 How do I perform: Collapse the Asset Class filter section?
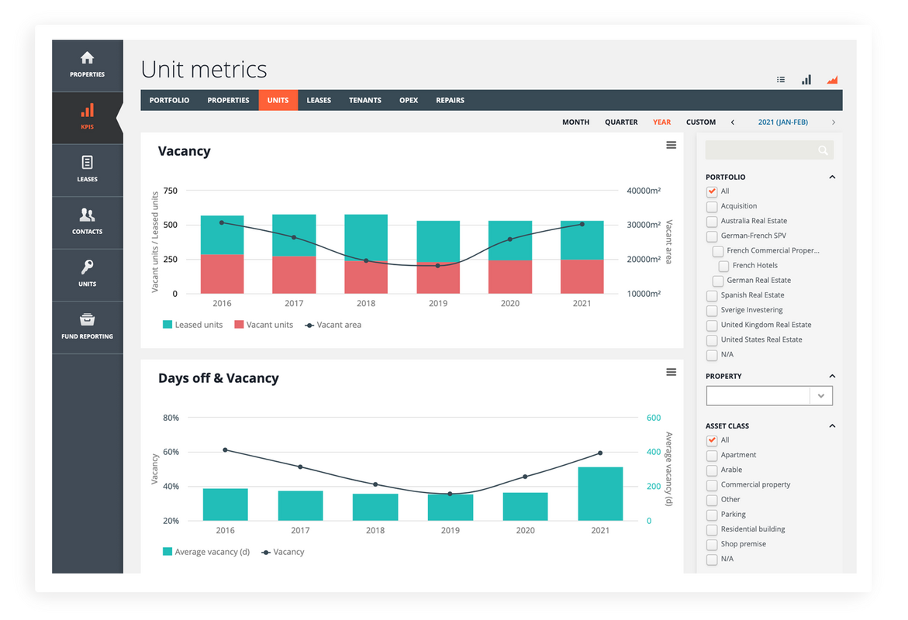(x=832, y=426)
